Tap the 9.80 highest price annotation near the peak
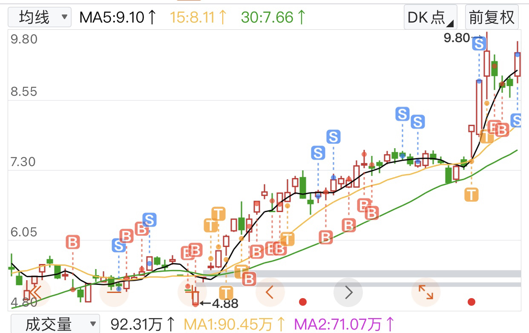The height and width of the screenshot is (333, 529). point(456,38)
